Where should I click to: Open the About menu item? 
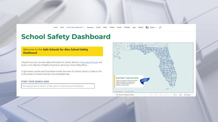point(62,27)
